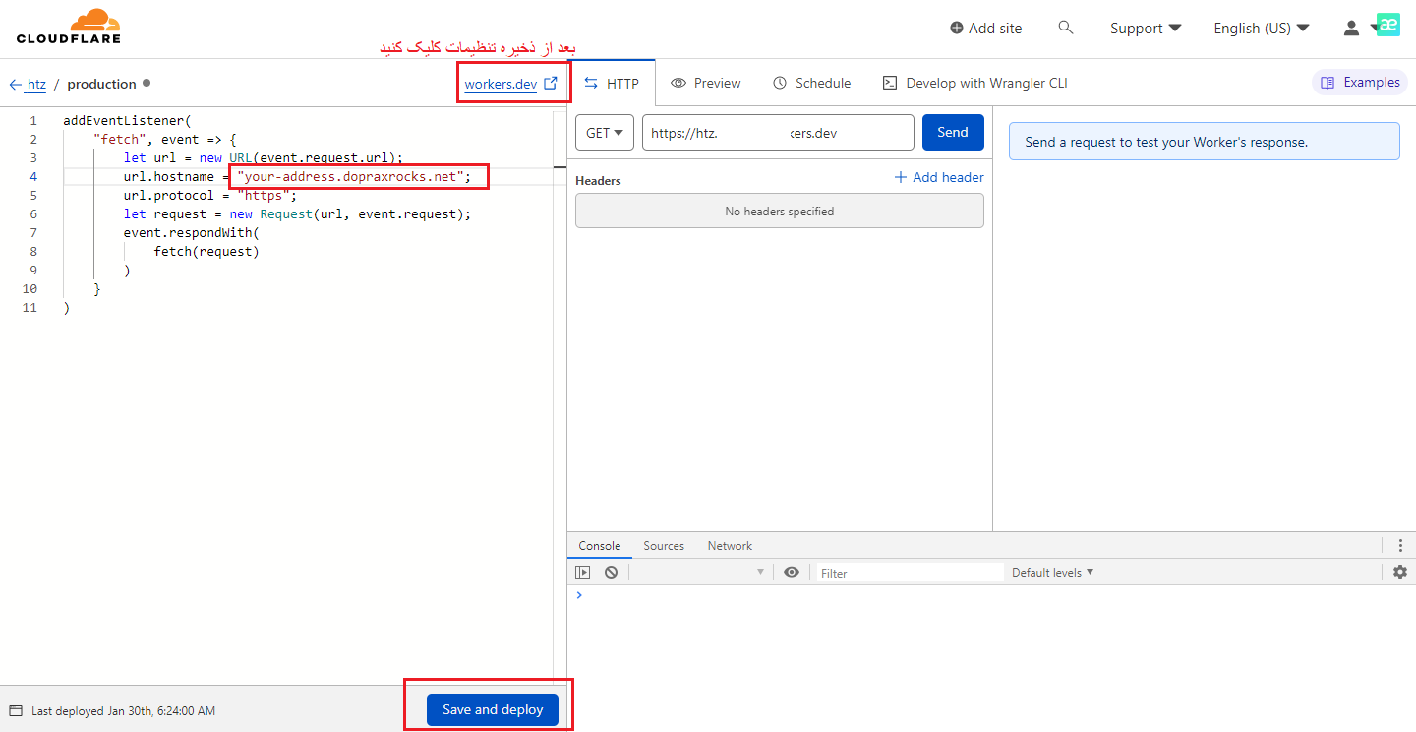Screen dimensions: 1416x732
Task: Click the production environment name
Action: (x=101, y=85)
